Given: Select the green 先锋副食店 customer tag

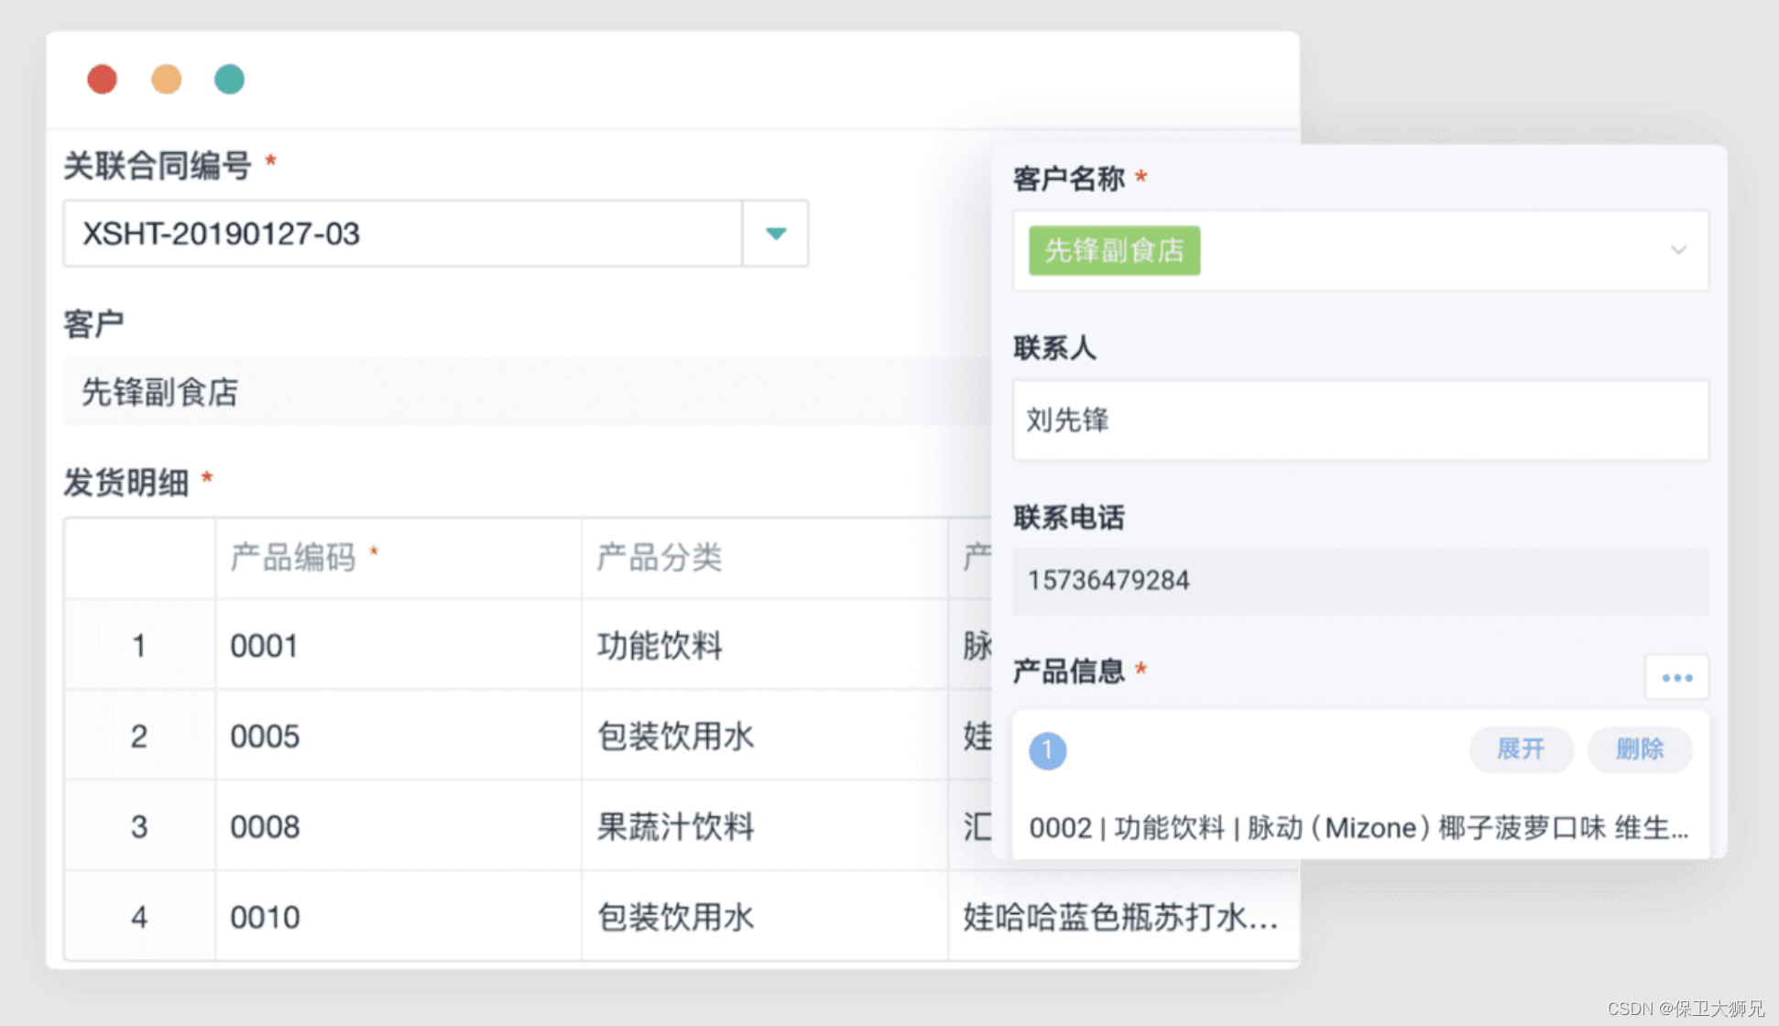Looking at the screenshot, I should click(1114, 250).
